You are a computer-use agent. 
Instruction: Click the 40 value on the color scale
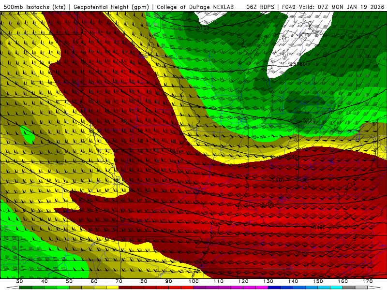[45, 281]
